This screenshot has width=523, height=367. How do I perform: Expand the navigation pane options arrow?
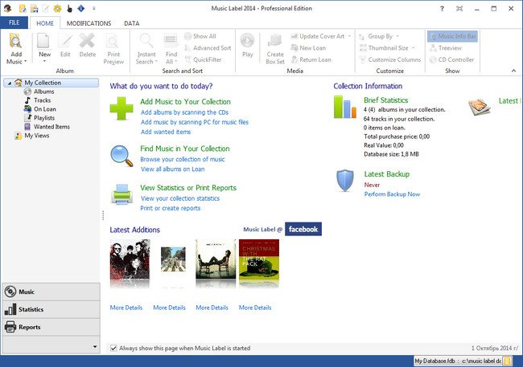pos(95,347)
